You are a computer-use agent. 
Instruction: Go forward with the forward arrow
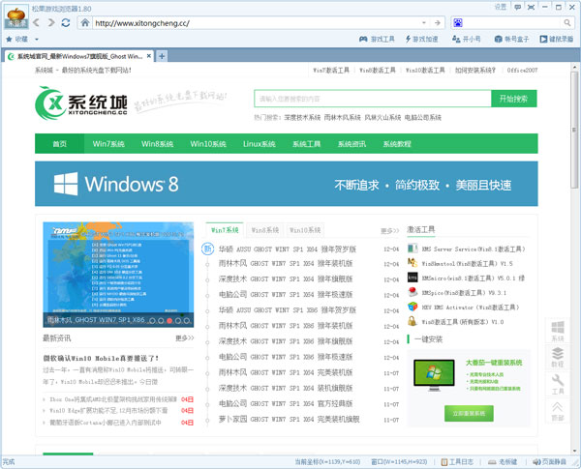(51, 22)
